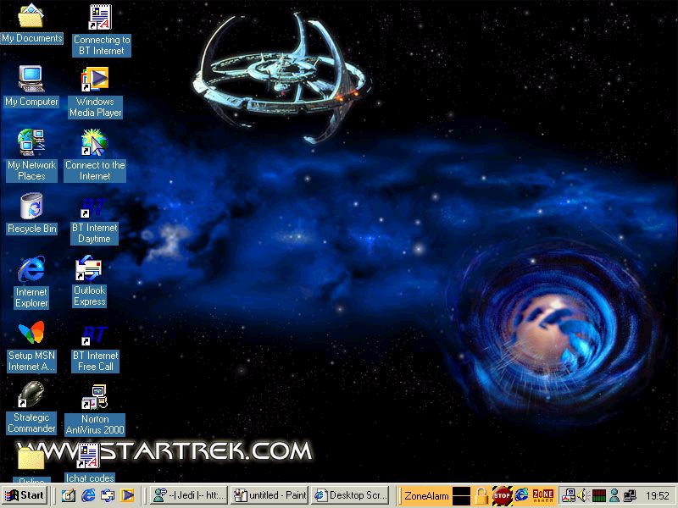This screenshot has width=678, height=508.
Task: Select the Recycle Bin icon
Action: tap(31, 207)
